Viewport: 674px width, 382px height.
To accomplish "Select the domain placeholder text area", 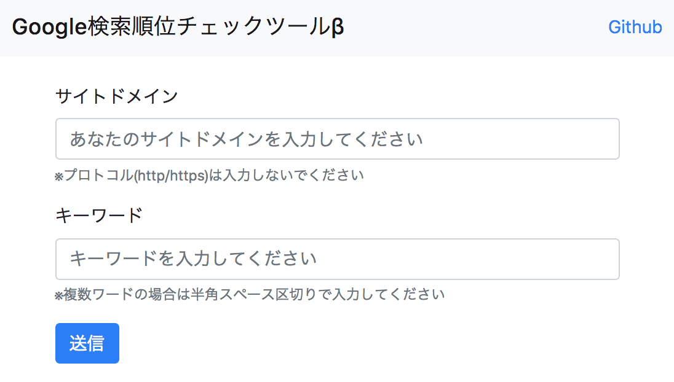I will pyautogui.click(x=246, y=139).
